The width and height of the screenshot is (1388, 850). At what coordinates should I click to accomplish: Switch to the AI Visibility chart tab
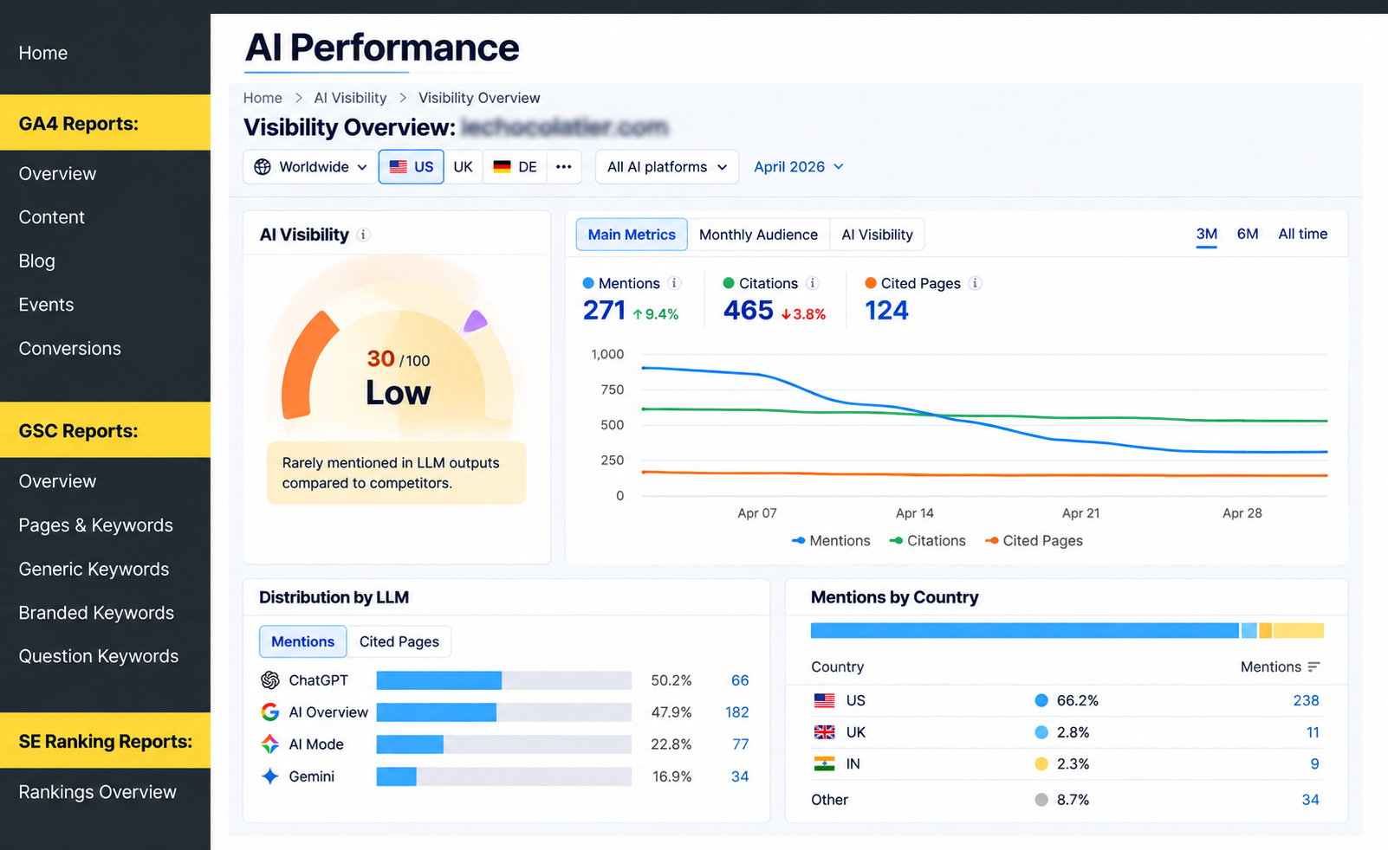pyautogui.click(x=877, y=235)
